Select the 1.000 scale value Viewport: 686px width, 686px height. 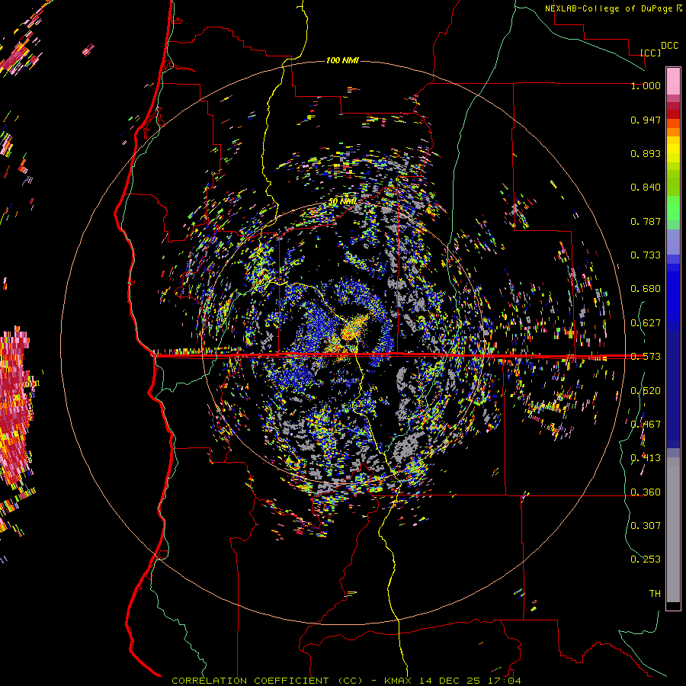tap(646, 85)
